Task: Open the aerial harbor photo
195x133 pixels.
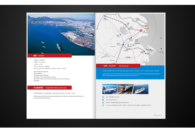Action: coord(61,34)
